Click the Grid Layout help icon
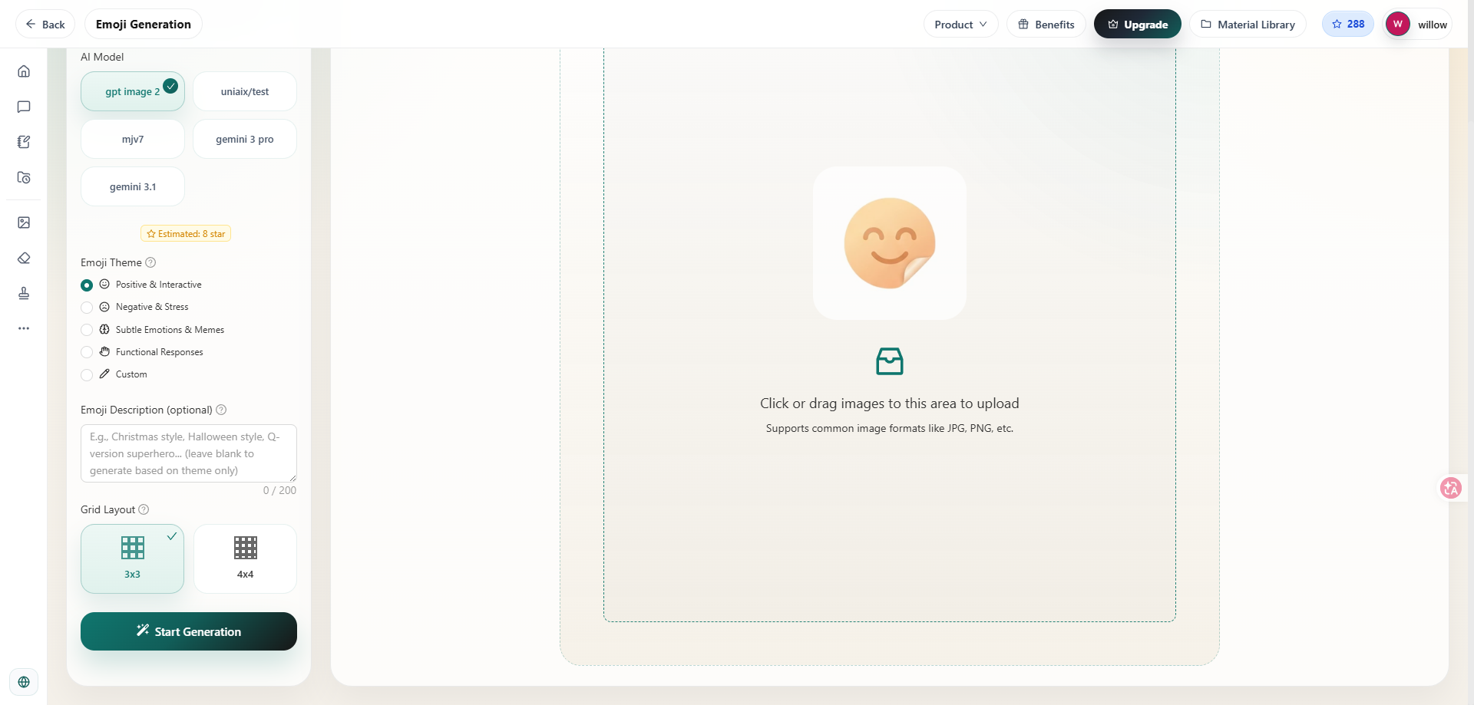 pyautogui.click(x=144, y=509)
